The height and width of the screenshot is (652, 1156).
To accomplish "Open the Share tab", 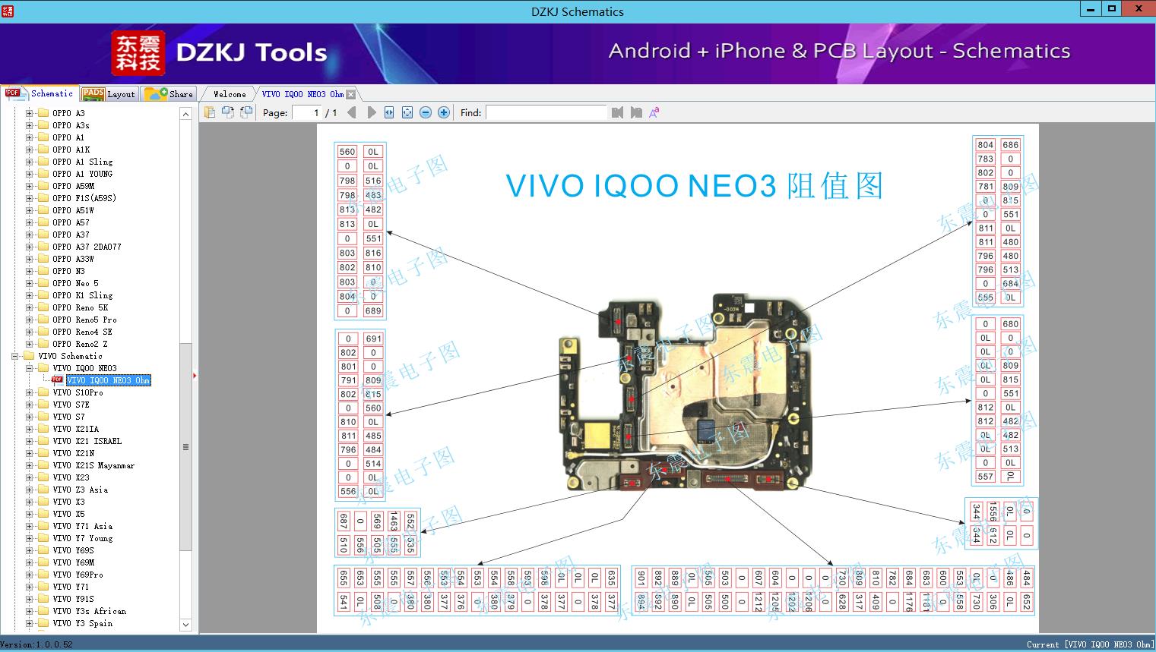I will 169,94.
